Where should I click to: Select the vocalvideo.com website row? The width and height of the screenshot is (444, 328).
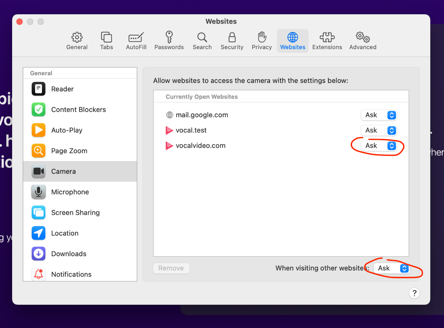281,146
